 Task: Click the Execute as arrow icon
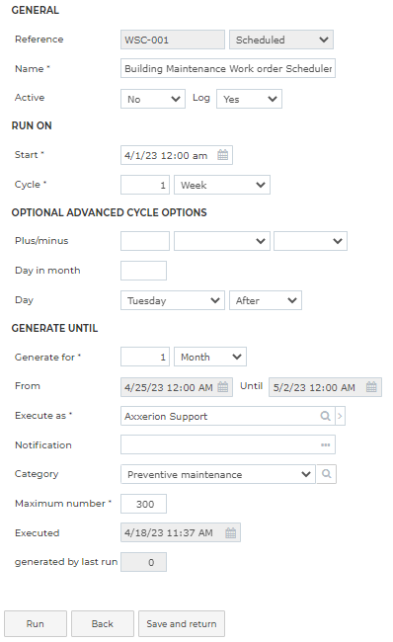(x=341, y=416)
